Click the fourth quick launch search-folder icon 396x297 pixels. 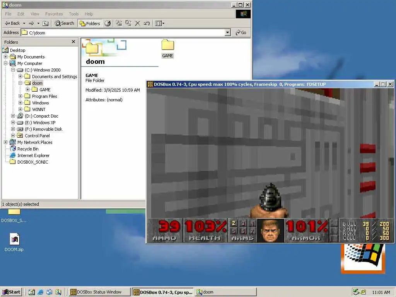[x=58, y=292]
